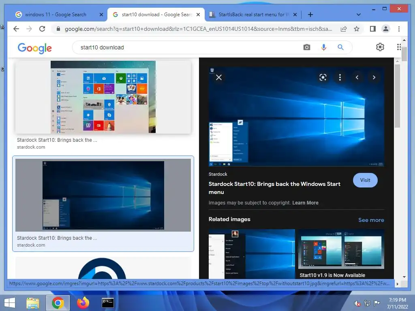The height and width of the screenshot is (311, 415).
Task: Open the taskbar clock and date
Action: tap(397, 303)
